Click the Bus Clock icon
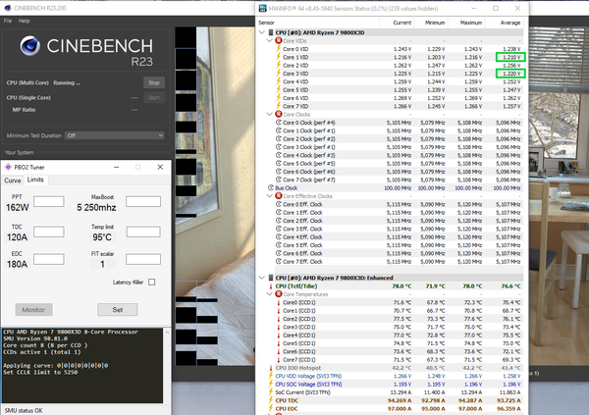The height and width of the screenshot is (415, 589). (271, 187)
